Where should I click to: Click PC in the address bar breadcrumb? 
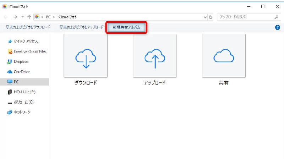coord(48,17)
